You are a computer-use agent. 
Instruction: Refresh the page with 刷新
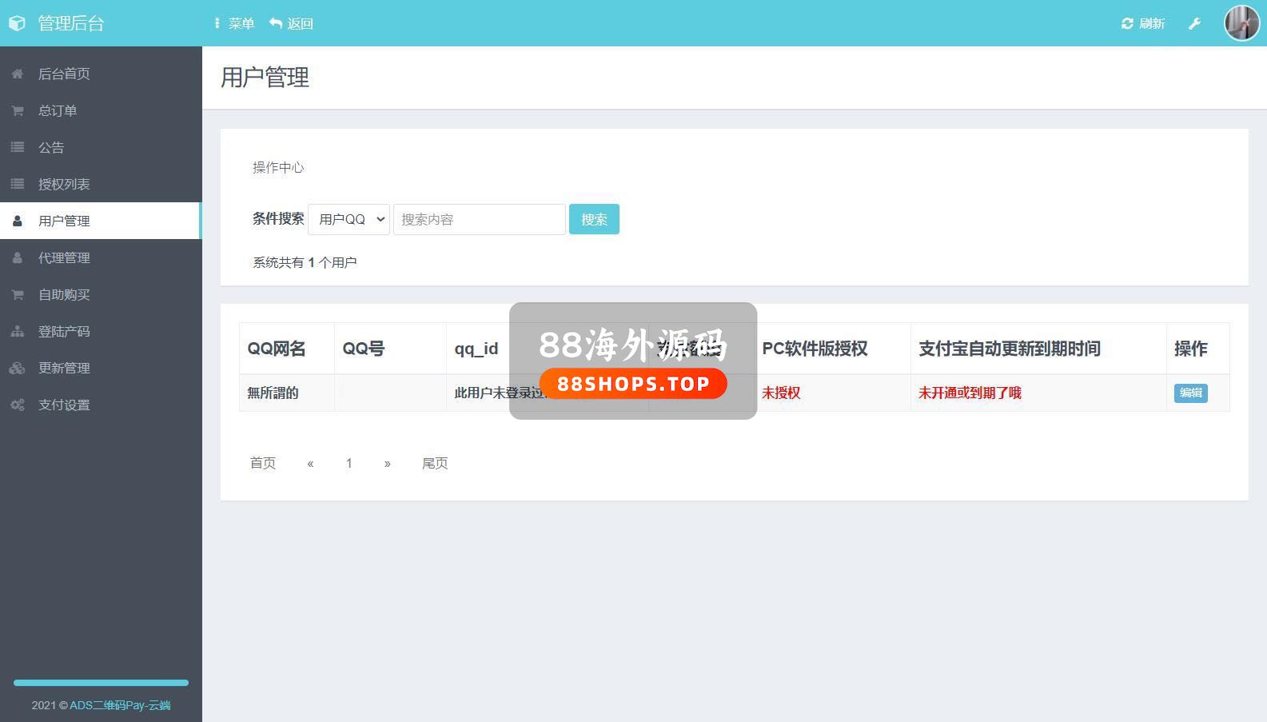click(1143, 23)
